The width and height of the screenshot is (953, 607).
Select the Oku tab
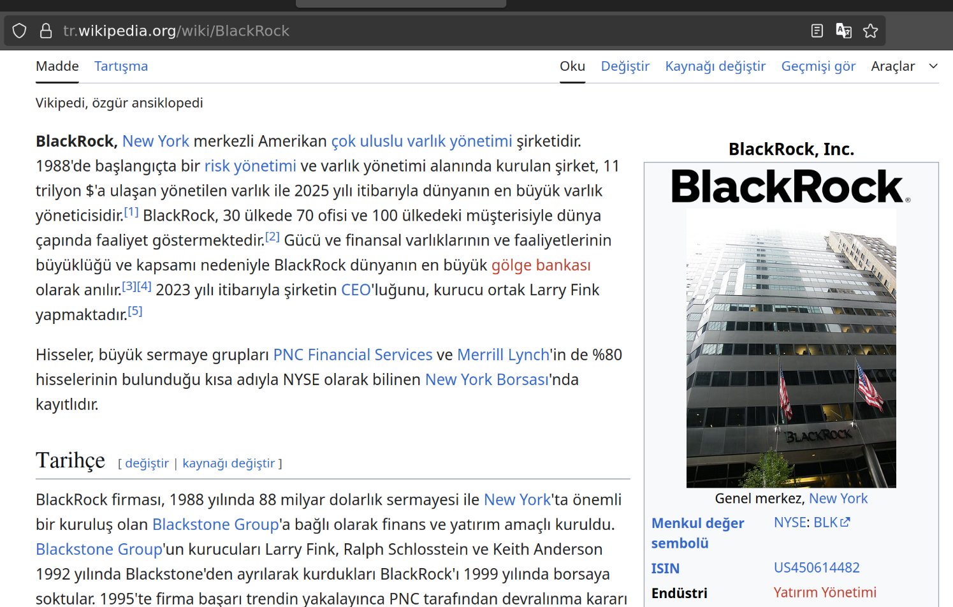click(x=572, y=66)
